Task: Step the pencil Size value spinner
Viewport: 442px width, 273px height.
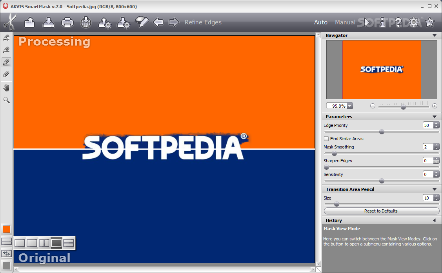Action: [x=437, y=198]
